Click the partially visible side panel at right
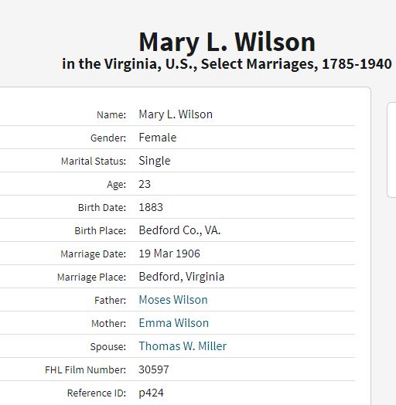396x405 pixels. click(x=391, y=150)
